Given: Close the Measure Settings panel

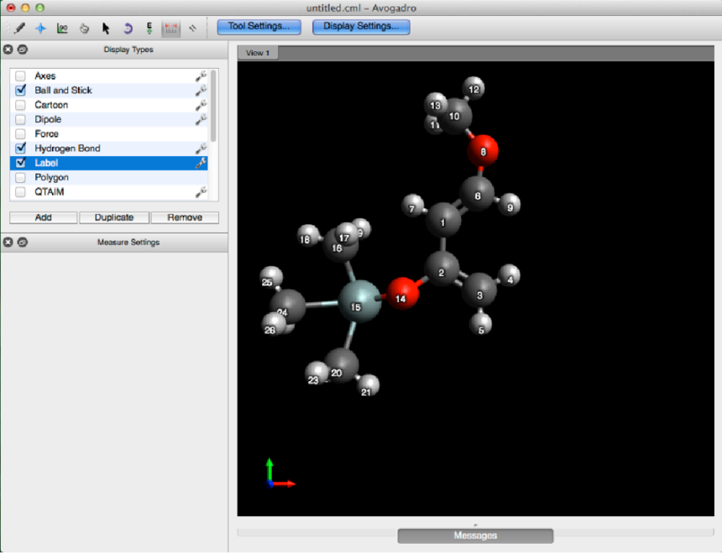Looking at the screenshot, I should coord(8,243).
